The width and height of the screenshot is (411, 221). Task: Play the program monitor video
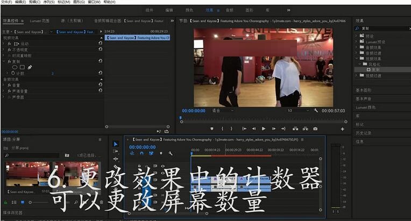pos(264,129)
